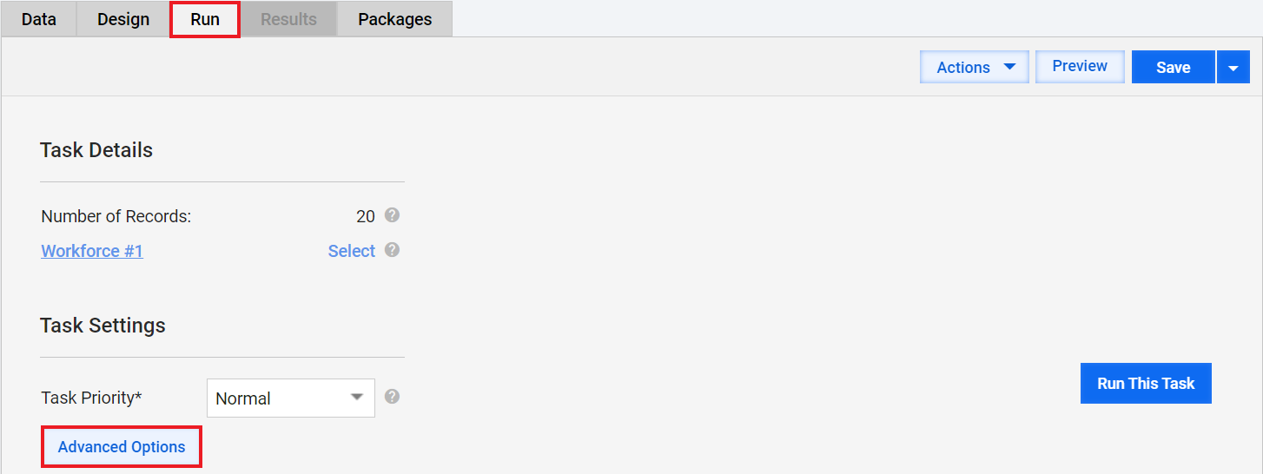Start the job with Run This Task
1263x474 pixels.
pos(1146,383)
